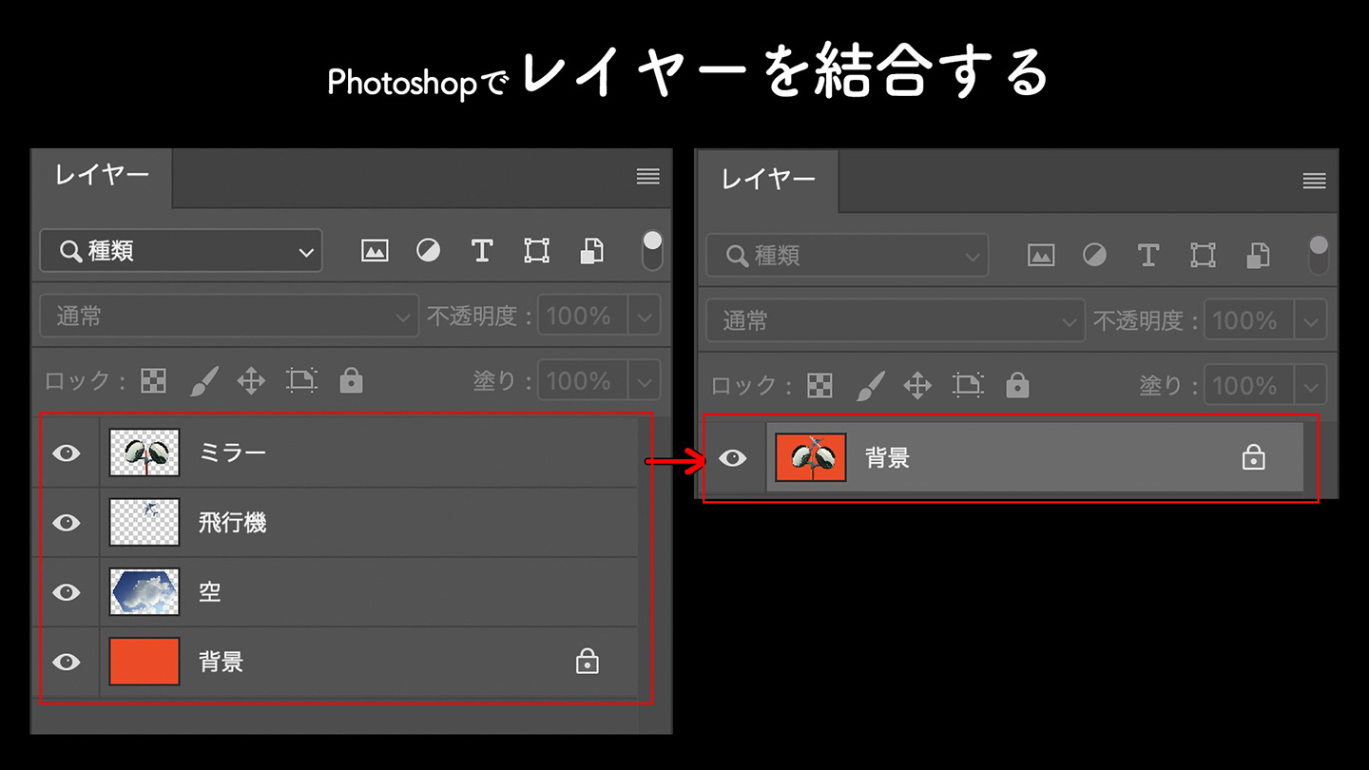The width and height of the screenshot is (1369, 770).
Task: Click the adjustment layer filter in the four-layer panel
Action: [x=429, y=251]
